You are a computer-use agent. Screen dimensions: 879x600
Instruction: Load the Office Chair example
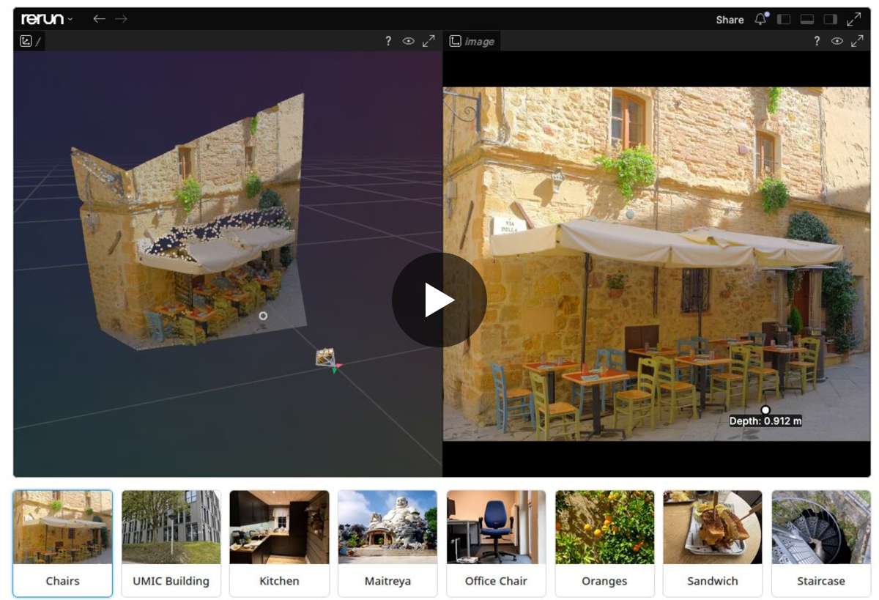point(497,544)
